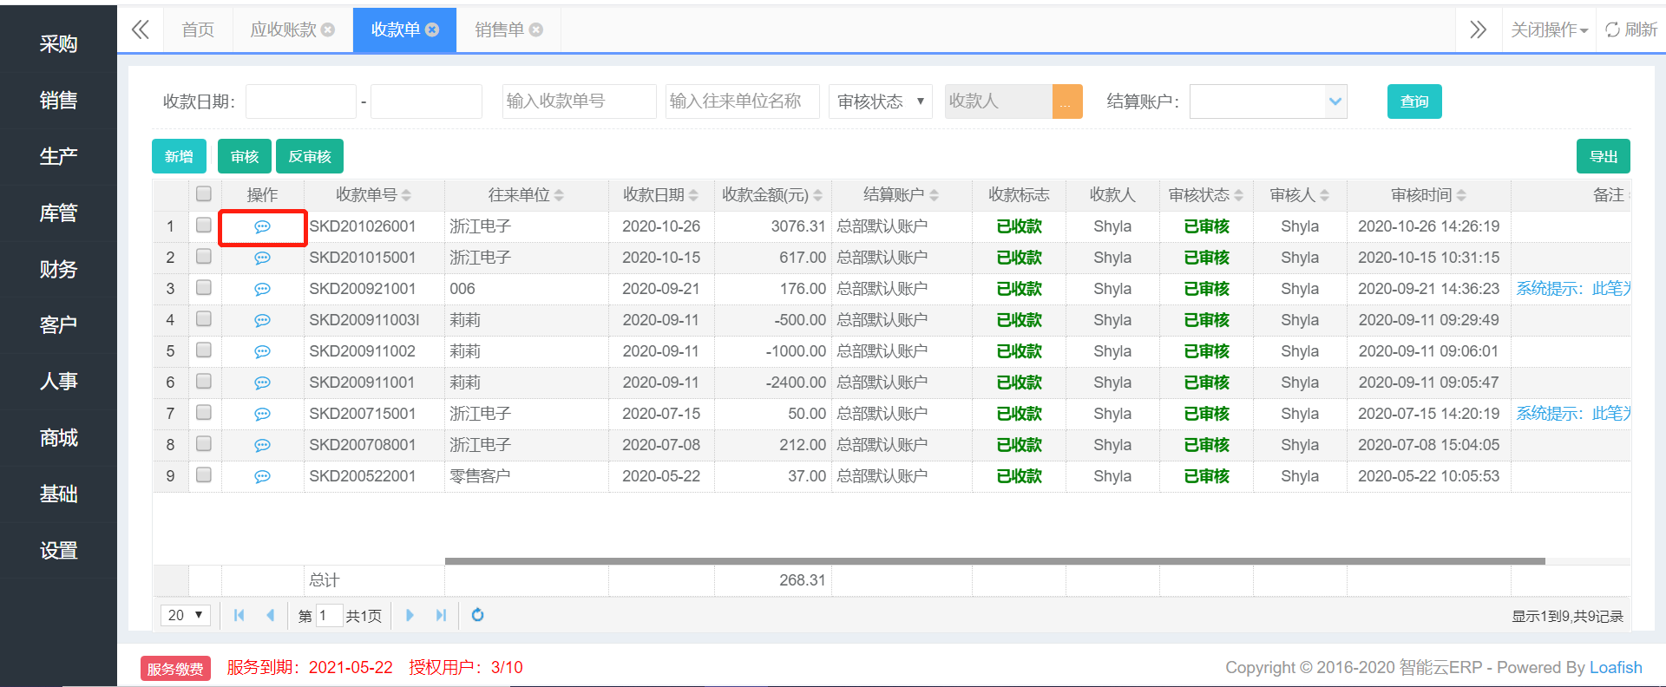Check the box for row SKD200708001
Viewport: 1666px width, 687px height.
tap(204, 443)
